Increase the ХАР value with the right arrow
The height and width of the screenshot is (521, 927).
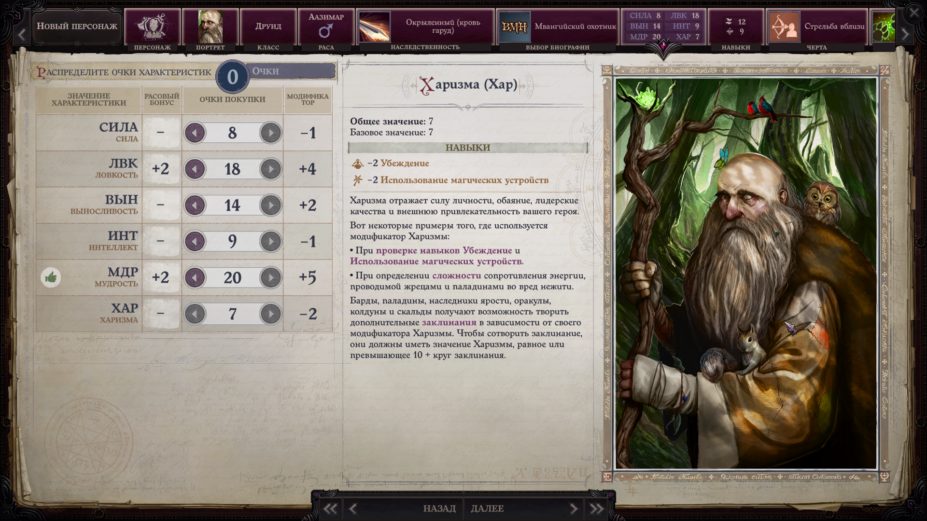click(x=270, y=314)
